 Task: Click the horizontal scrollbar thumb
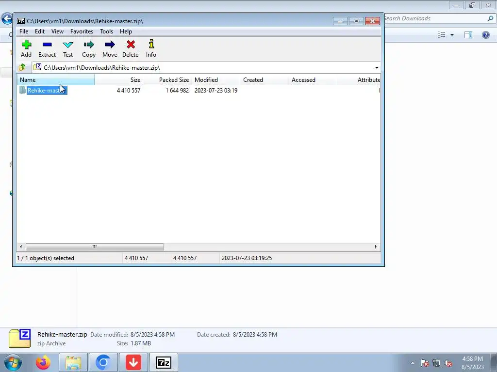click(x=95, y=247)
